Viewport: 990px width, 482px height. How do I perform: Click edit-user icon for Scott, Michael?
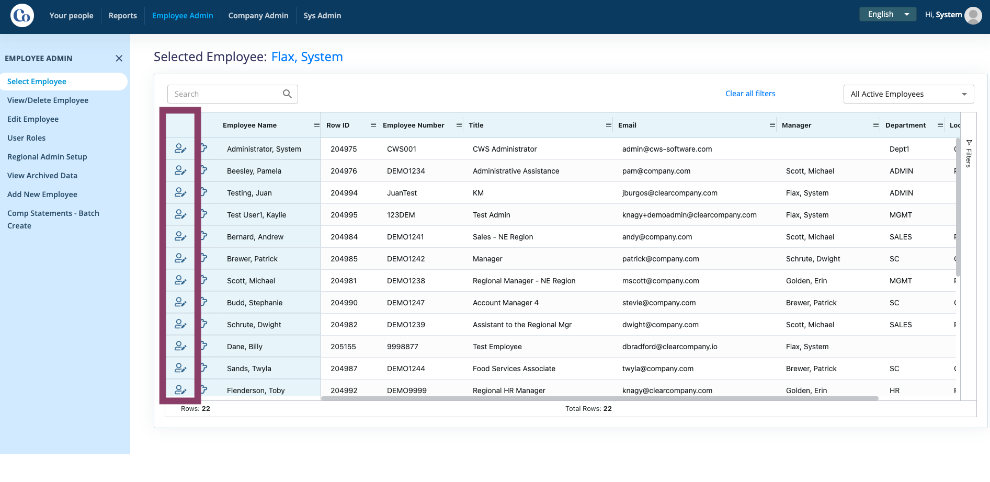tap(180, 280)
